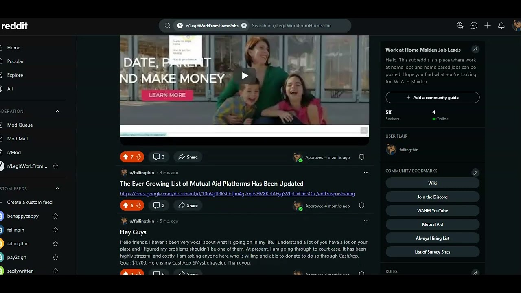521x293 pixels.
Task: Open more options for Mutual Aid post
Action: 366,173
